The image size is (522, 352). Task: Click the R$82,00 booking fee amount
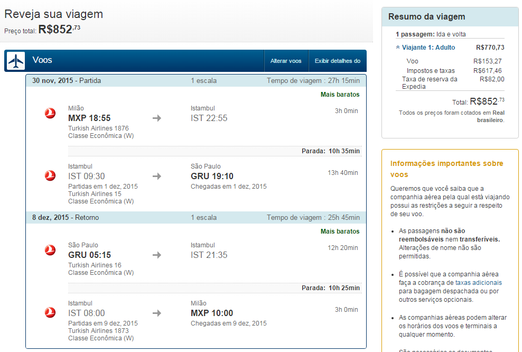[x=492, y=79]
